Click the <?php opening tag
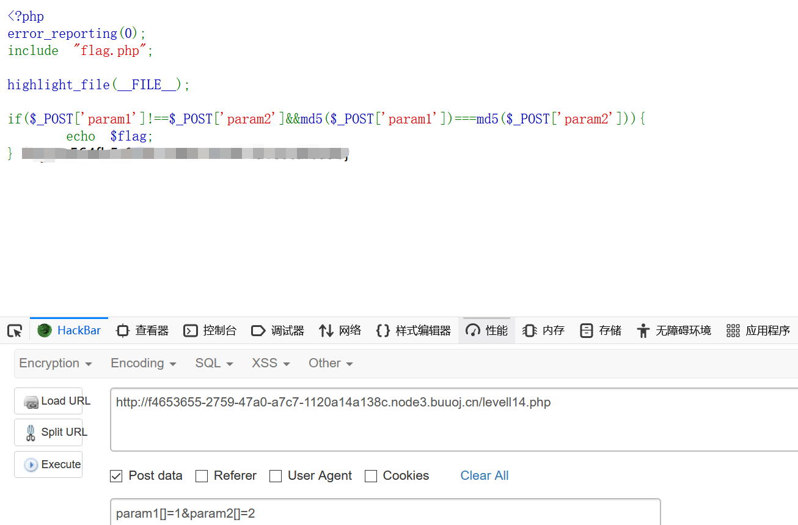This screenshot has height=525, width=798. pyautogui.click(x=26, y=17)
